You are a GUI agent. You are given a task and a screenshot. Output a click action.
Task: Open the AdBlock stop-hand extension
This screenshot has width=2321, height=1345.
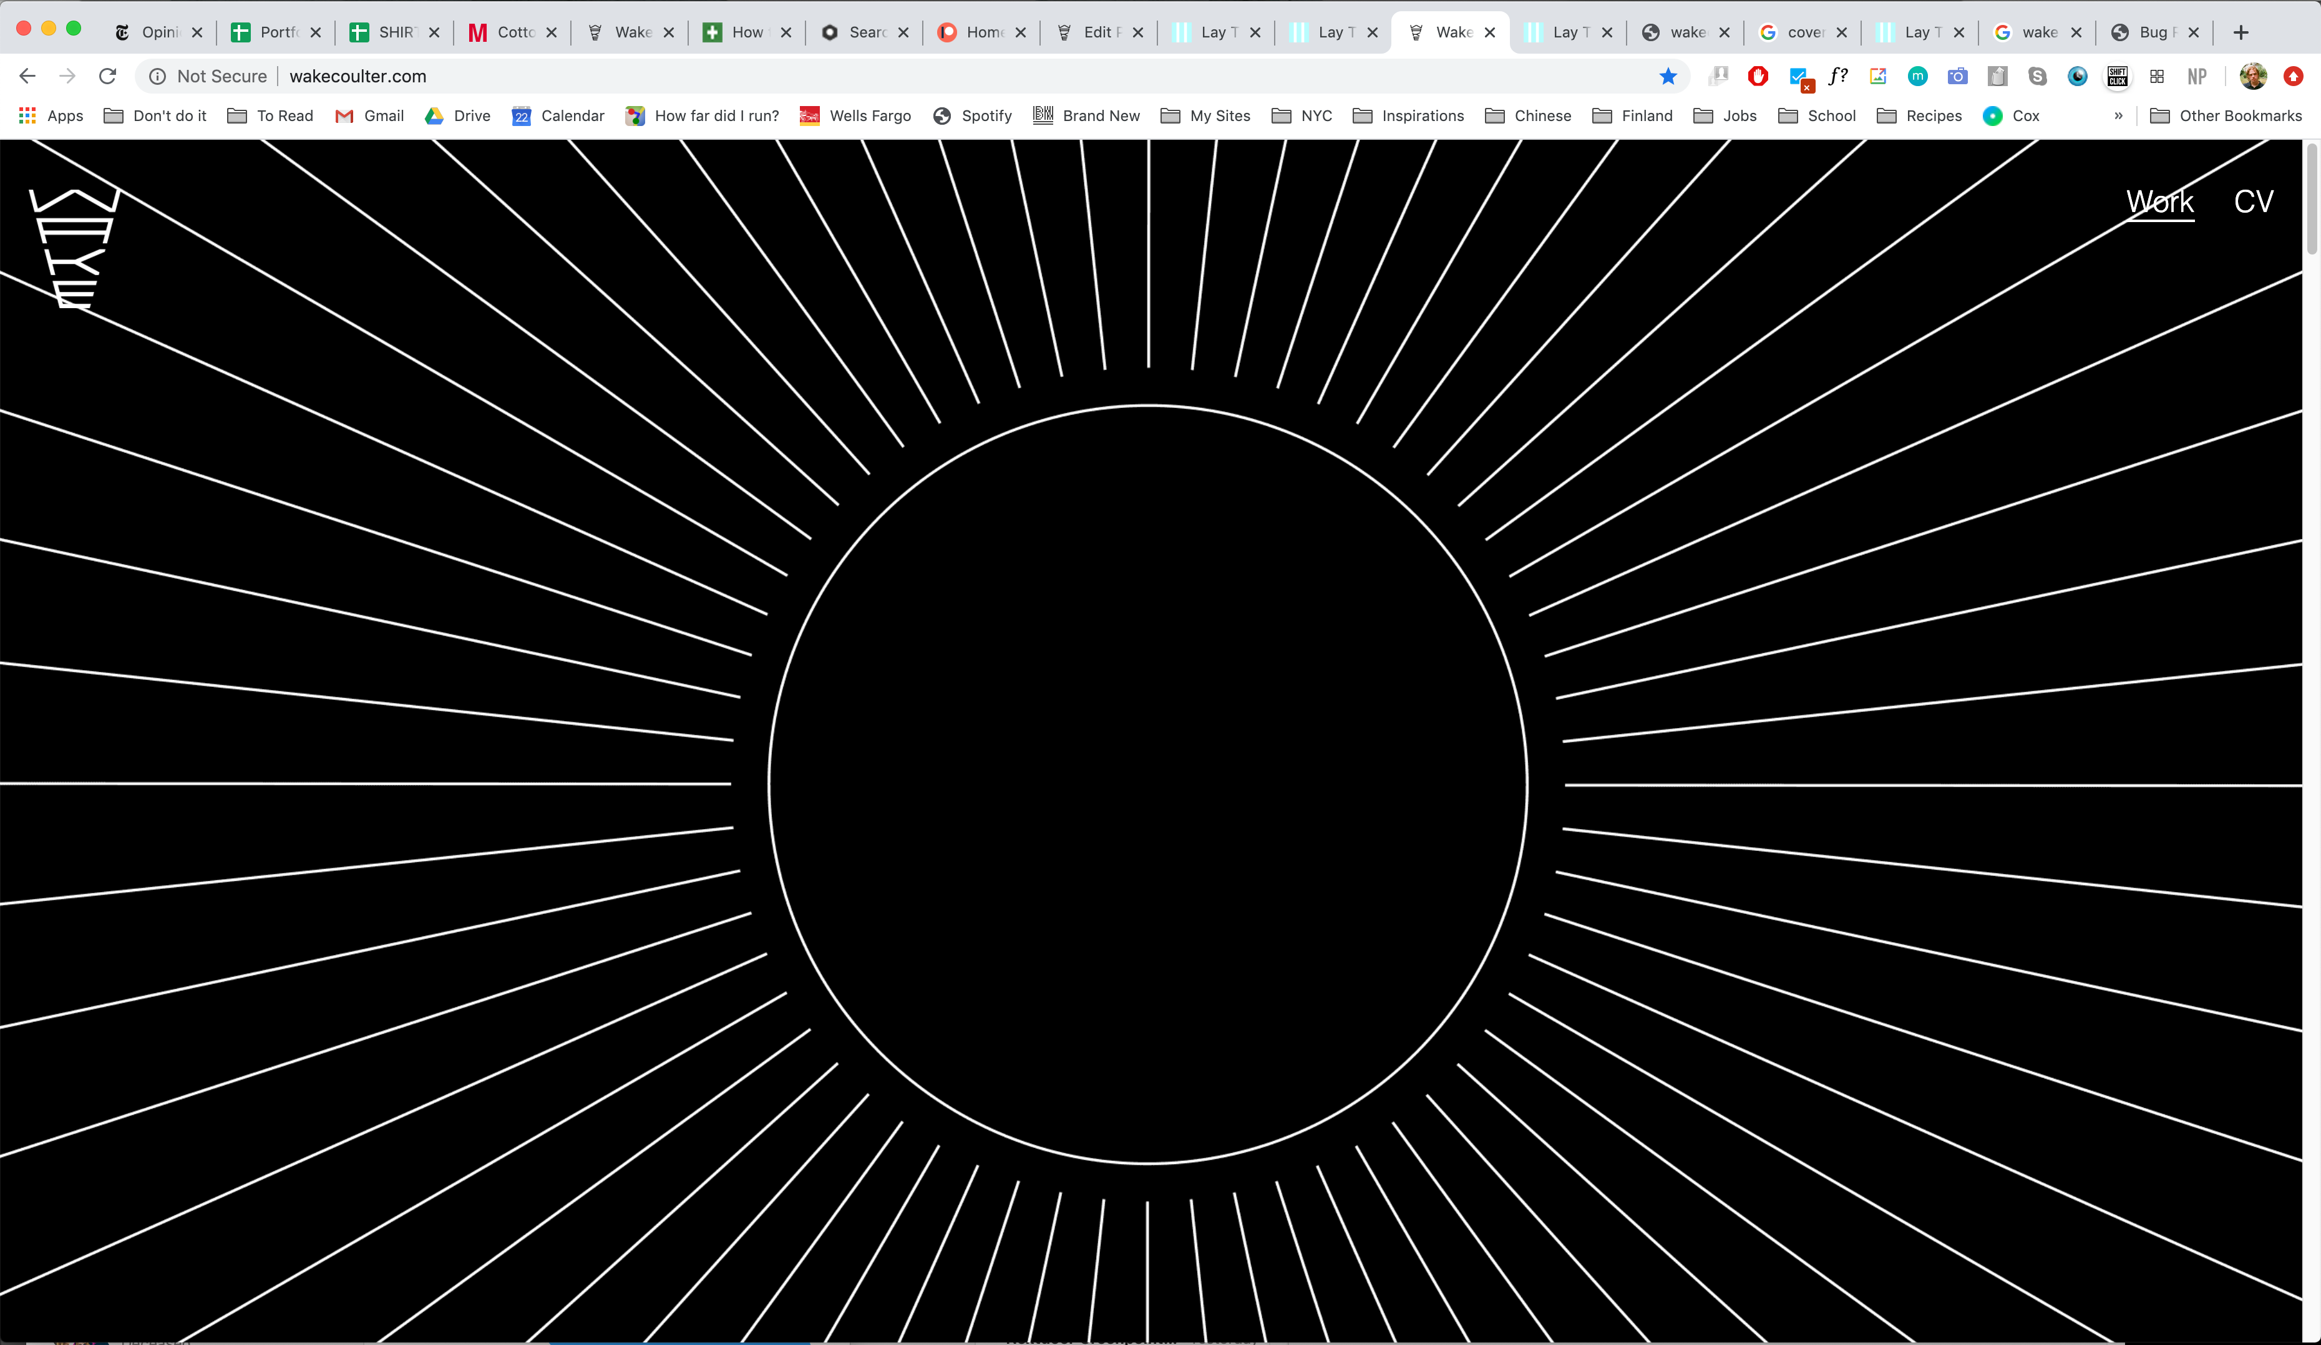[1758, 76]
